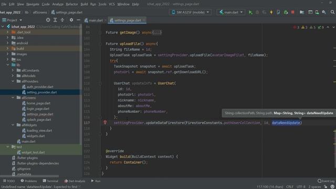
Task: Open the File menu
Action: (4, 4)
